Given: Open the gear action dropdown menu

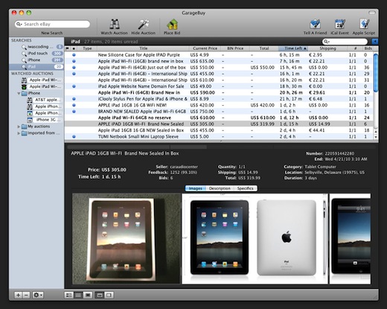Looking at the screenshot, I should (x=38, y=295).
